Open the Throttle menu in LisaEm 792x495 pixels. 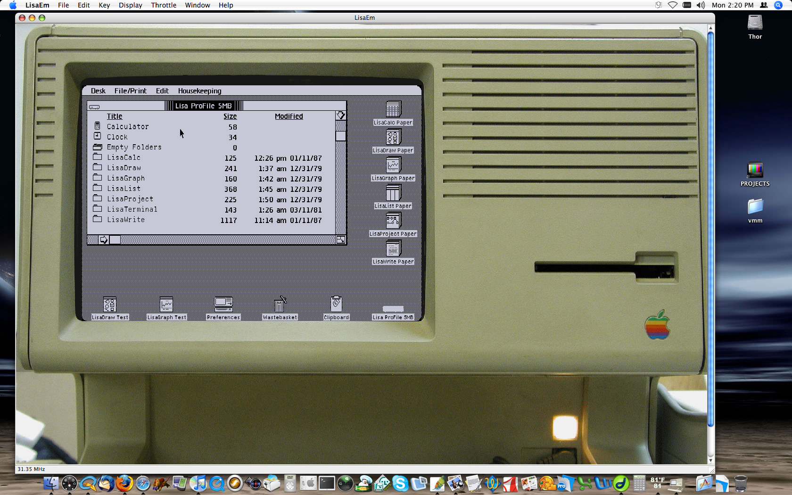pos(164,5)
